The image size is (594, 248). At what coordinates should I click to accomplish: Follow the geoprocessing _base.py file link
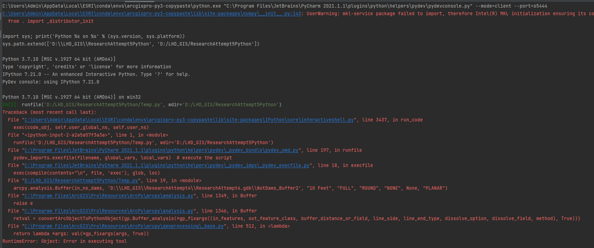pyautogui.click(x=124, y=226)
